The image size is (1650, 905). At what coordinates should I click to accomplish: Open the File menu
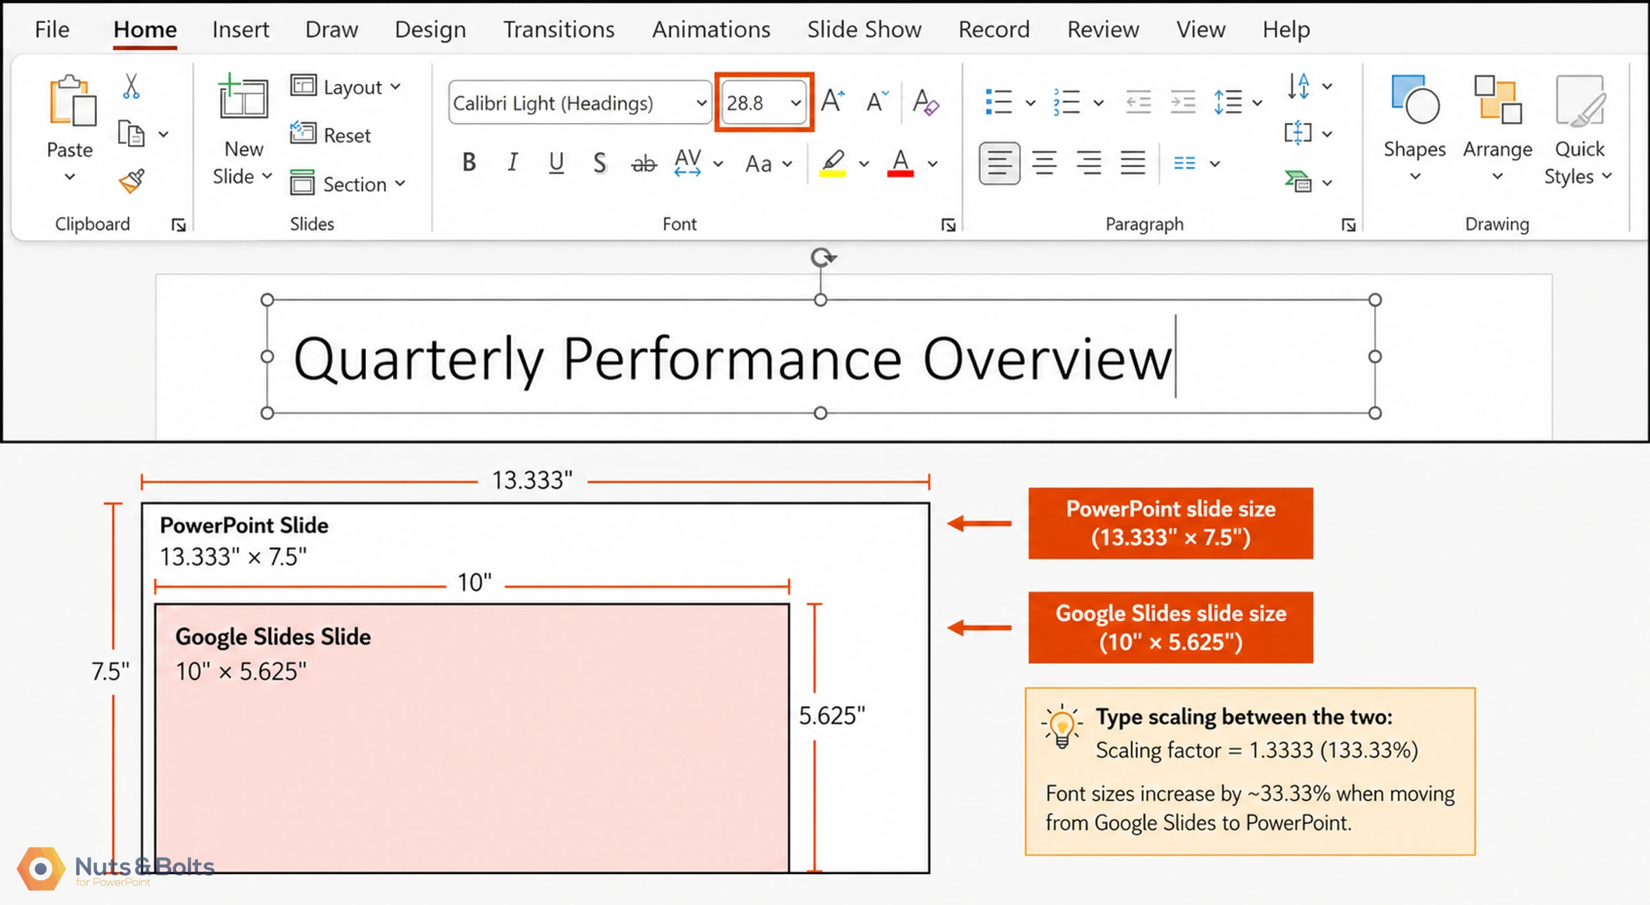(x=52, y=30)
